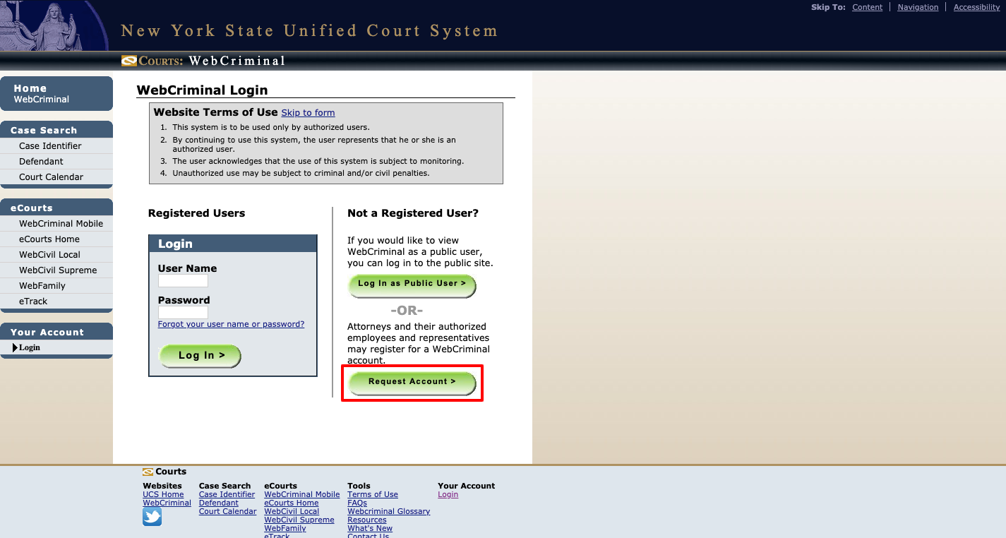Click the Registered Users heading

click(197, 213)
